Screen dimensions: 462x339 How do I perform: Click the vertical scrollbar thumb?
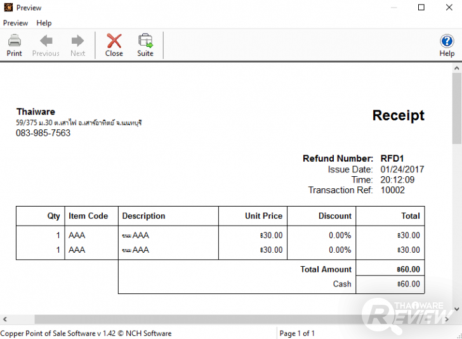pos(457,108)
